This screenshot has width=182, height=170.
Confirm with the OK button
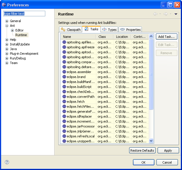click(144, 162)
